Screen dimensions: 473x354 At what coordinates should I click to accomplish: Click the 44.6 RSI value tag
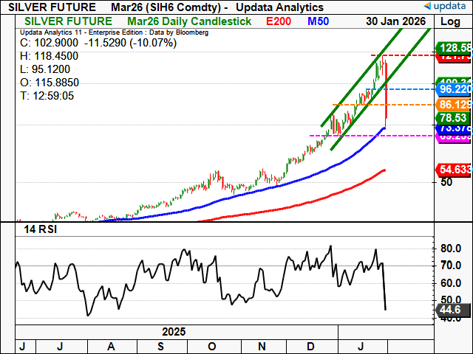(452, 310)
